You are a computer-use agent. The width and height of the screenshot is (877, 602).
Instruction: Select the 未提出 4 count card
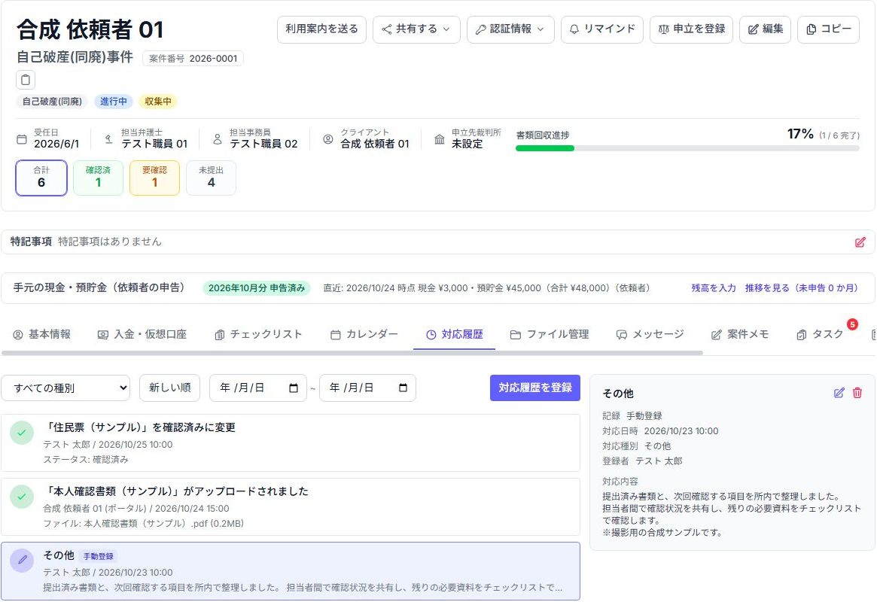point(211,178)
